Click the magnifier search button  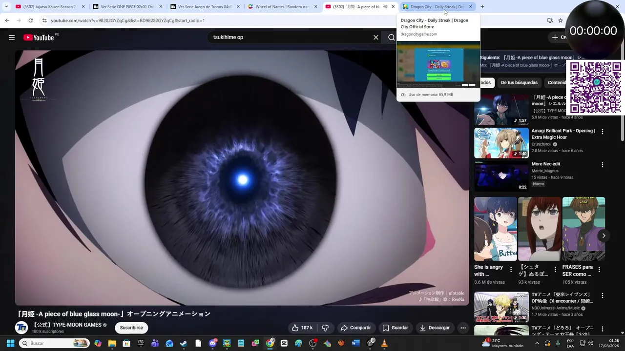(391, 38)
